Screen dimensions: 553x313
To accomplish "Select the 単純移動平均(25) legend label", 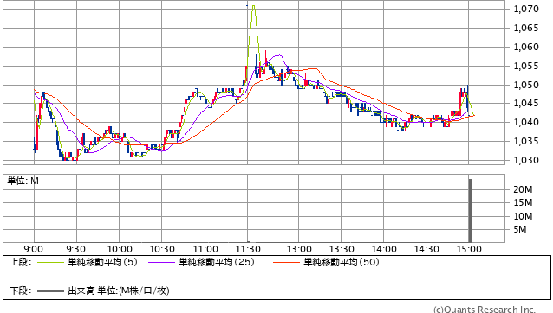I will [x=217, y=262].
